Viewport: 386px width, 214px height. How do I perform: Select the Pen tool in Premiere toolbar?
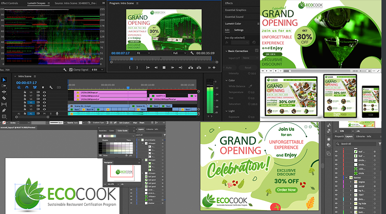pyautogui.click(x=4, y=110)
